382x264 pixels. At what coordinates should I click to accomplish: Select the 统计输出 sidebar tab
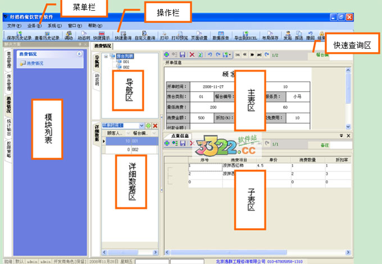[8, 127]
